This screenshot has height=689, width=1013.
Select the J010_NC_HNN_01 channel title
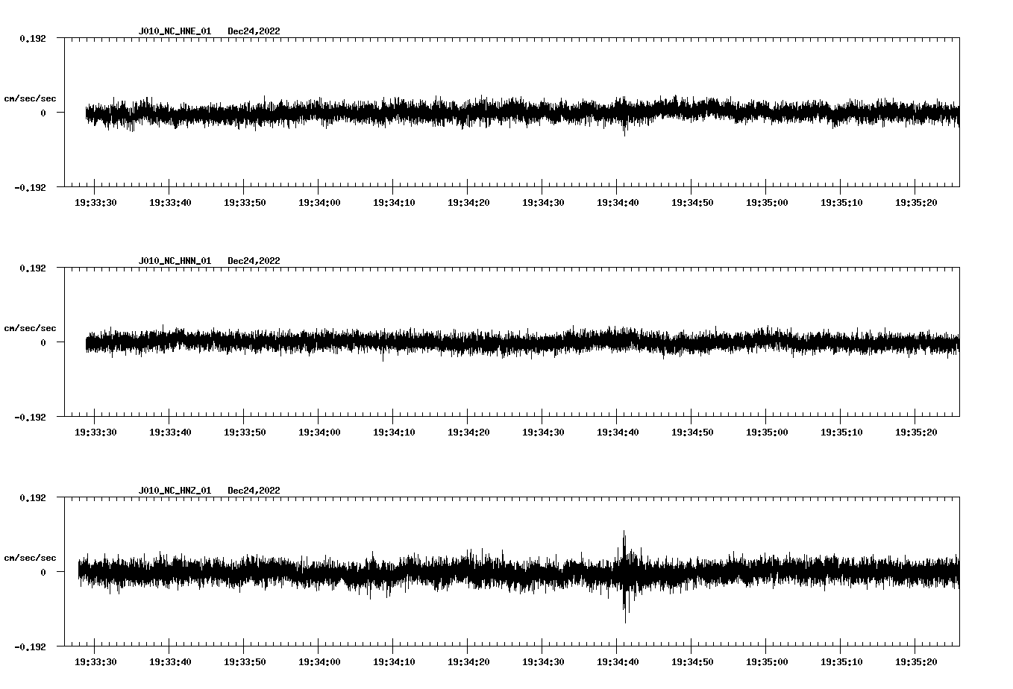pos(175,260)
